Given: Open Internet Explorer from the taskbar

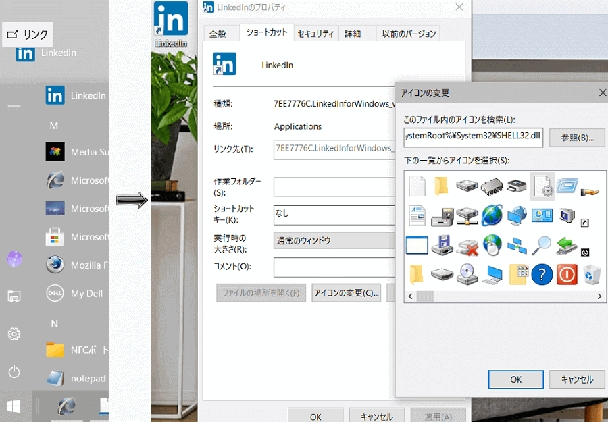Looking at the screenshot, I should click(67, 407).
